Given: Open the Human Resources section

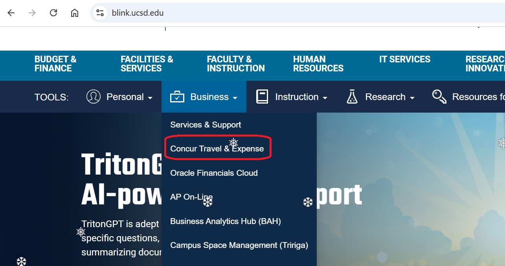Looking at the screenshot, I should click(x=318, y=64).
